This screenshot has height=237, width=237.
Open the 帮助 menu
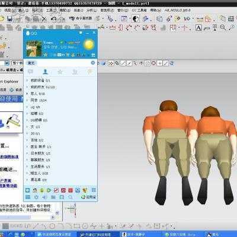pos(155,10)
